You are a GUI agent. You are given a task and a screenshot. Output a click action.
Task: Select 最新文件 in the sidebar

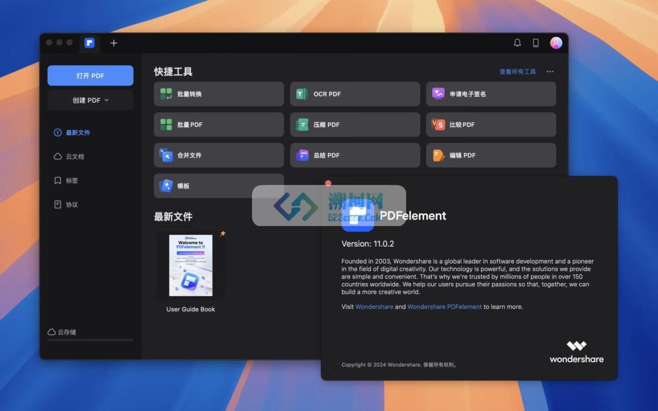coord(72,133)
